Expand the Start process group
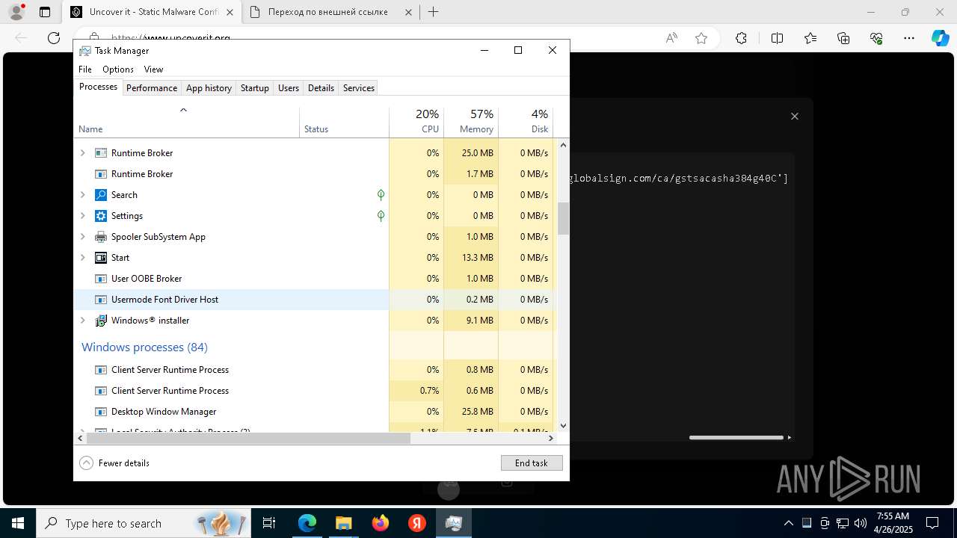 (82, 257)
